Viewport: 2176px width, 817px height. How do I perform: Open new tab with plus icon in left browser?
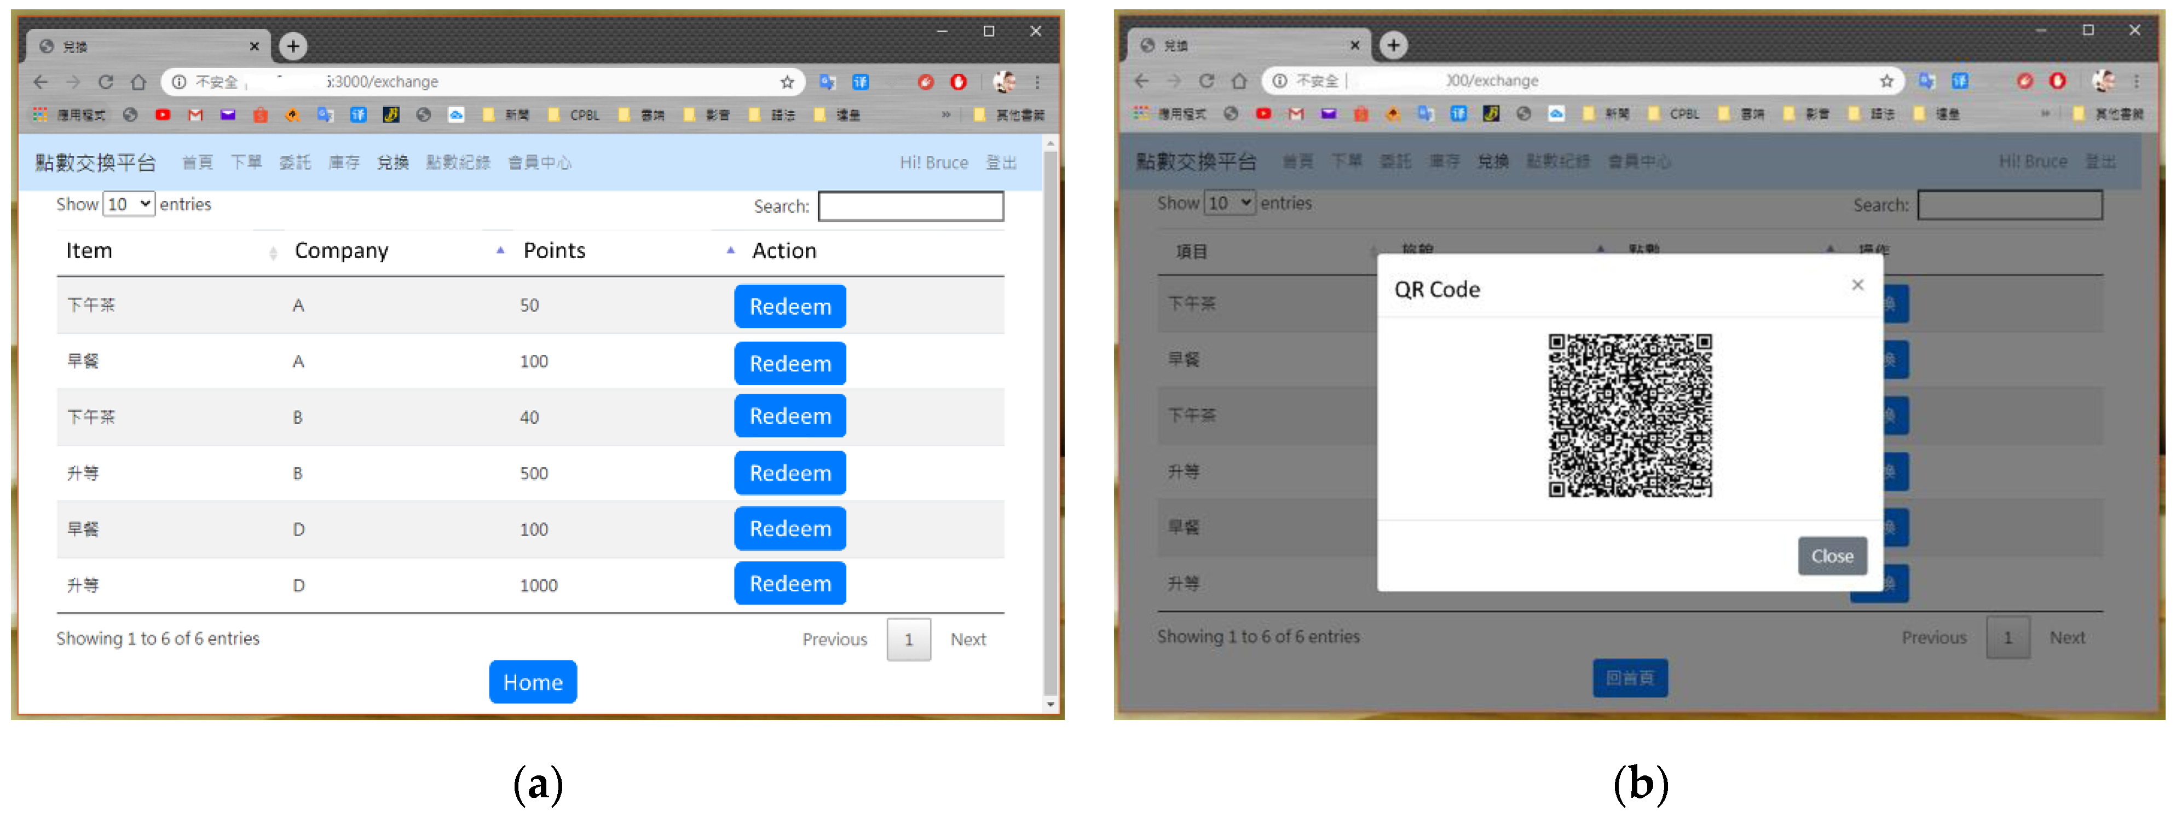click(x=292, y=45)
